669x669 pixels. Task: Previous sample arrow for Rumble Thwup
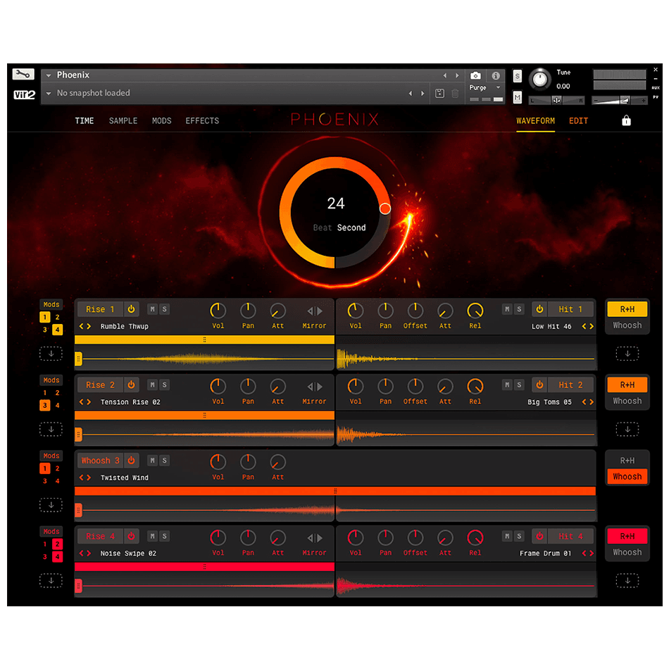tap(82, 326)
